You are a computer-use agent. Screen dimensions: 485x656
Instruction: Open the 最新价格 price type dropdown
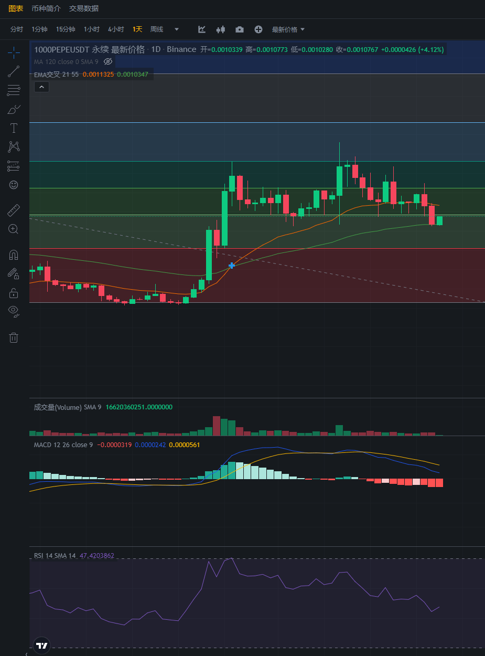tap(288, 29)
